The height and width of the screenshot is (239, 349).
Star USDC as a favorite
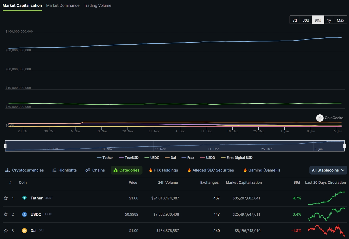click(x=6, y=214)
